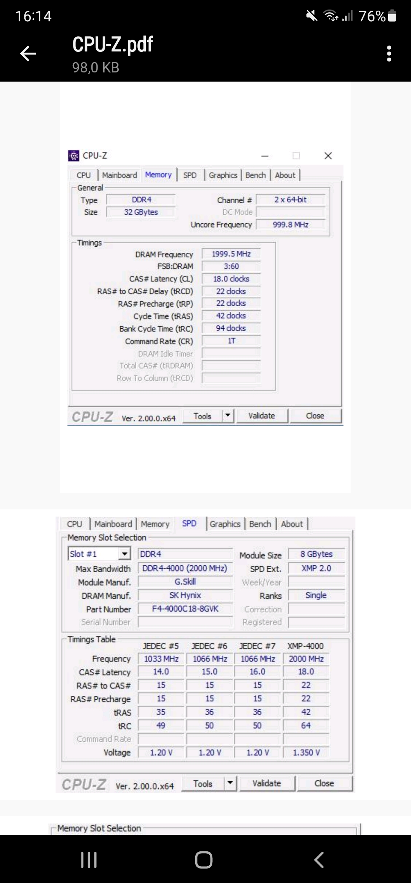
Task: Click JEDEC #5 frequency 1033 MHz
Action: tap(161, 658)
